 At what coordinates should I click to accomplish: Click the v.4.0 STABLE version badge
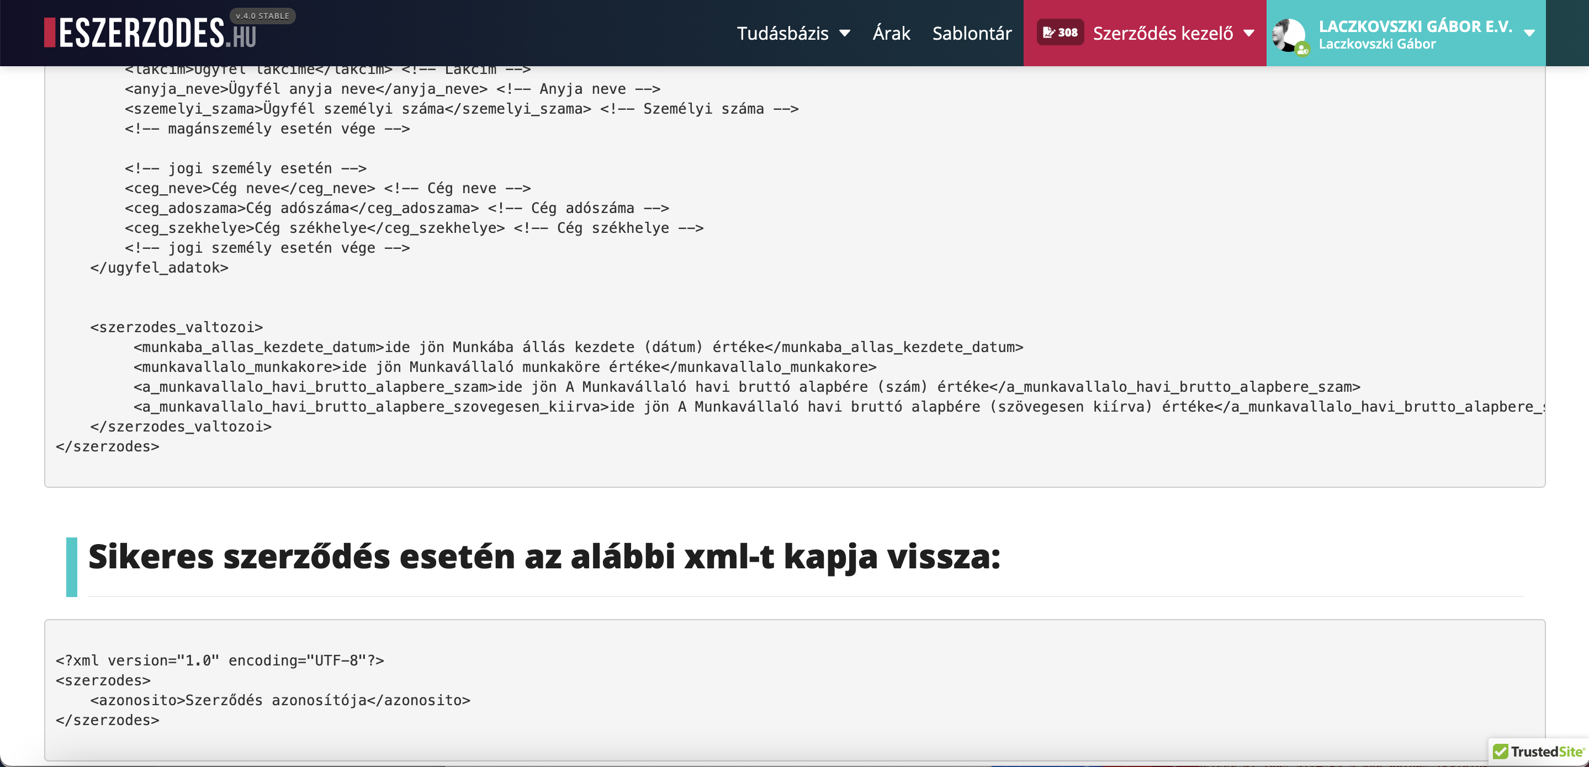pyautogui.click(x=262, y=16)
